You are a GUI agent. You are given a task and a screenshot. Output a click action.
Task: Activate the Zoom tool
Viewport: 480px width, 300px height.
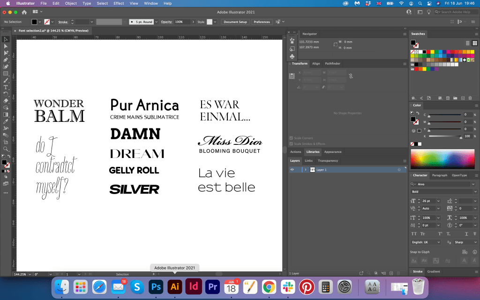[6, 148]
